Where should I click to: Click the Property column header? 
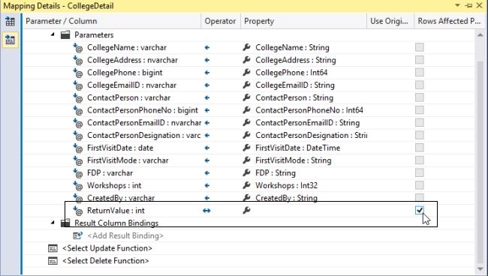(304, 21)
